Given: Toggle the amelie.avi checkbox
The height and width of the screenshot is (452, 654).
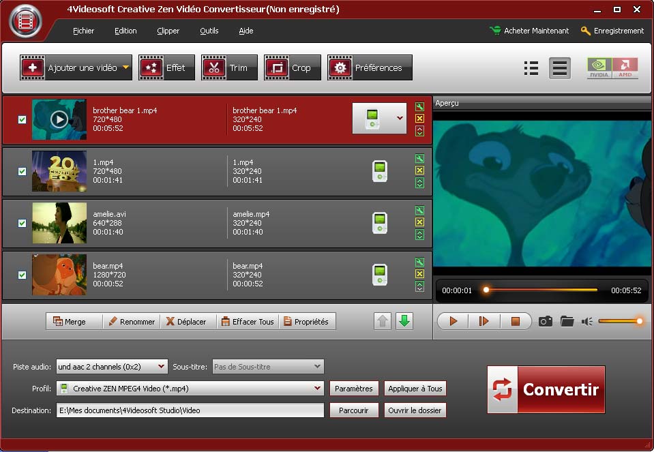Looking at the screenshot, I should point(22,223).
